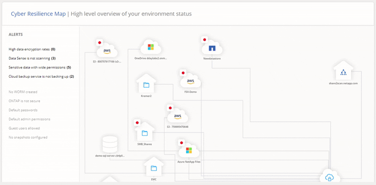376x185 pixels.
Task: Click red alert badge on FSX-Demo
Action: 183,73
